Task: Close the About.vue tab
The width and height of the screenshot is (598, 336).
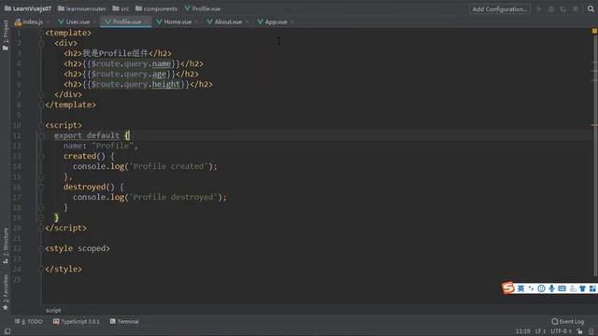Action: pos(247,22)
